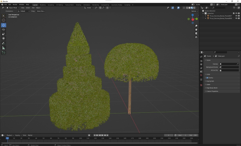241x146 pixels.
Task: Switch to the Sculpting workspace tab
Action: 51,5
